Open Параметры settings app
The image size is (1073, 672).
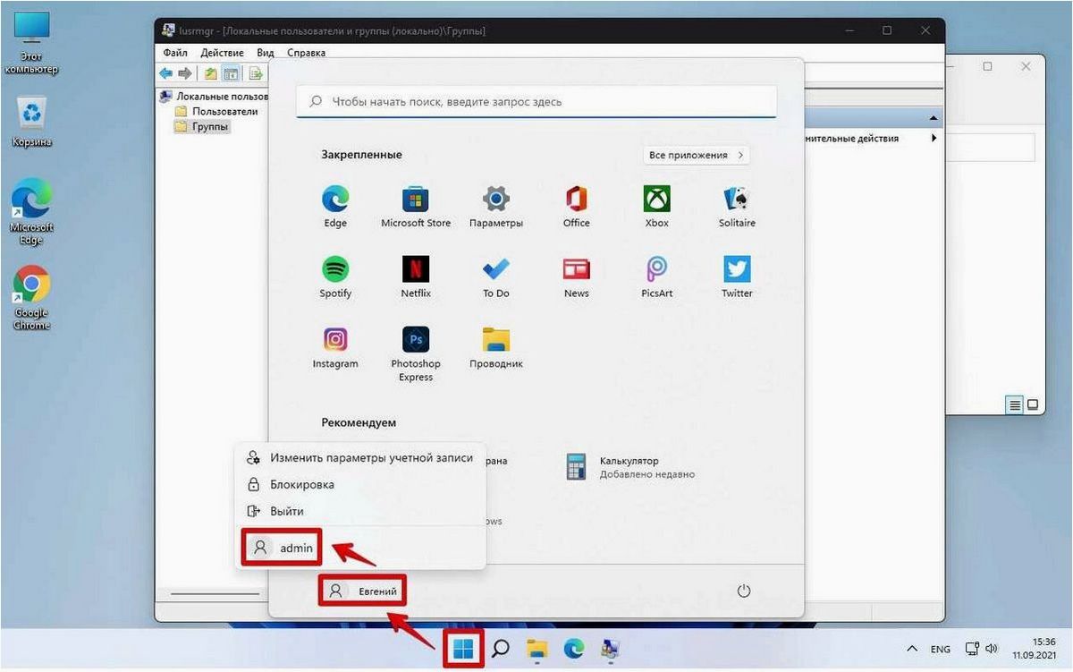tap(496, 207)
